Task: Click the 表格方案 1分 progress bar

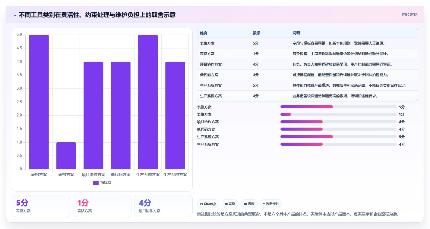Action: (x=338, y=114)
